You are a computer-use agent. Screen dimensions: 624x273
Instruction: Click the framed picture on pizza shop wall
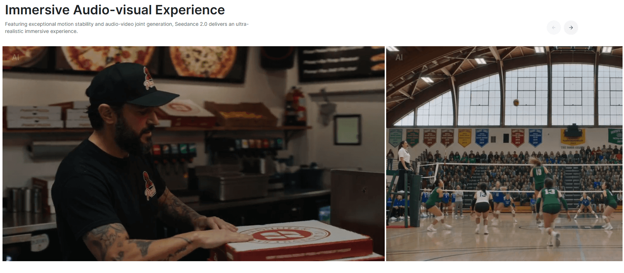point(347,130)
